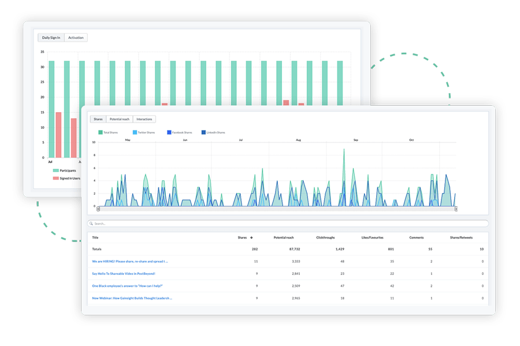The image size is (520, 346).
Task: Toggle the Twitter Shares legend swatch
Action: pyautogui.click(x=135, y=133)
